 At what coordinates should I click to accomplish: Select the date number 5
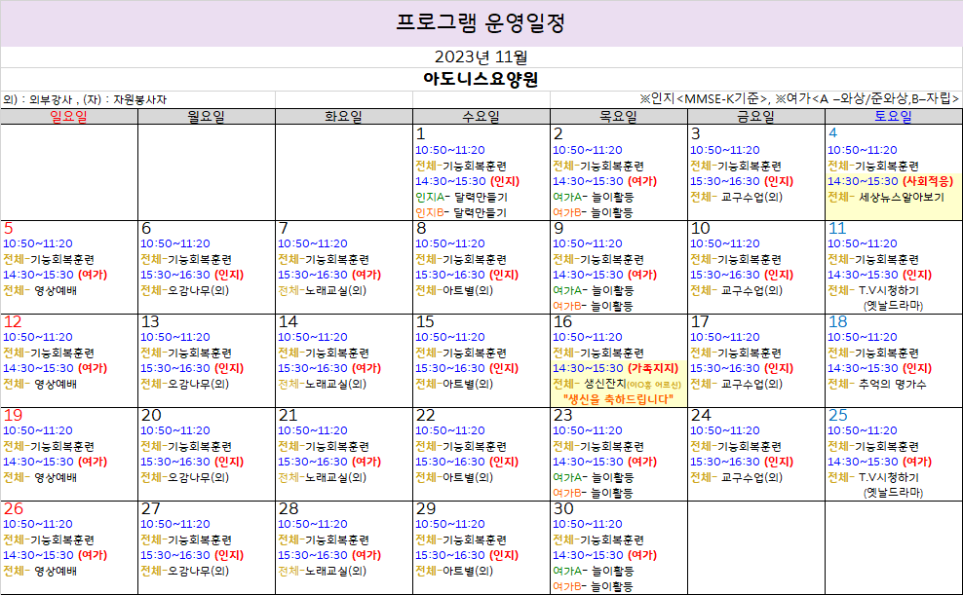click(x=8, y=229)
